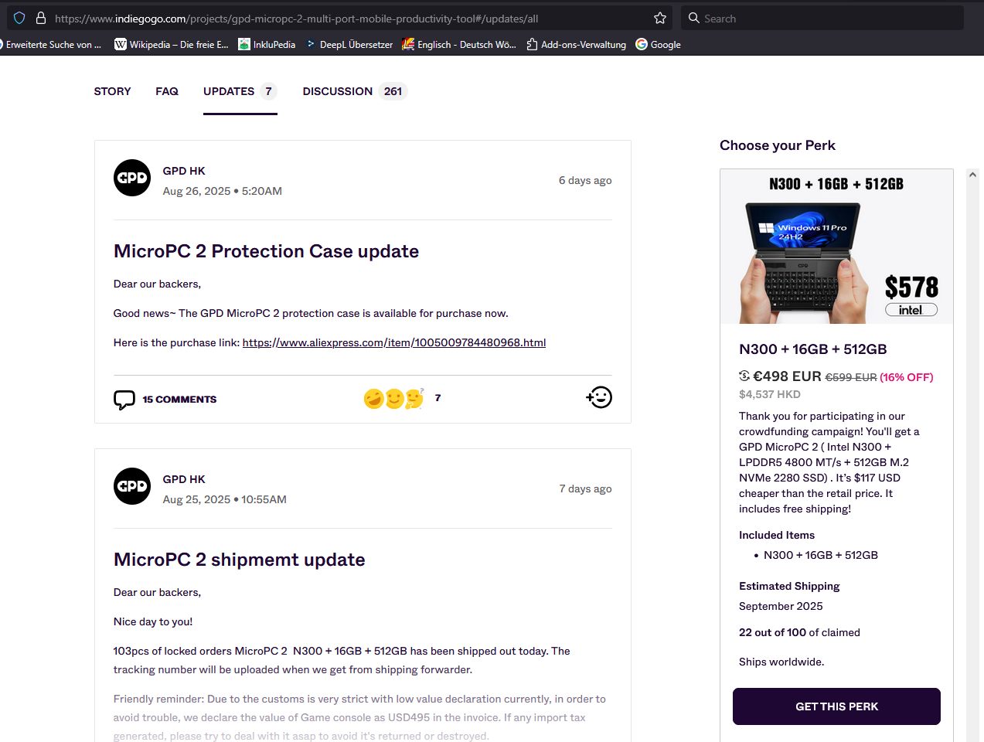Image resolution: width=984 pixels, height=742 pixels.
Task: View the emoji reactions on the Protection Case update
Action: 394,398
